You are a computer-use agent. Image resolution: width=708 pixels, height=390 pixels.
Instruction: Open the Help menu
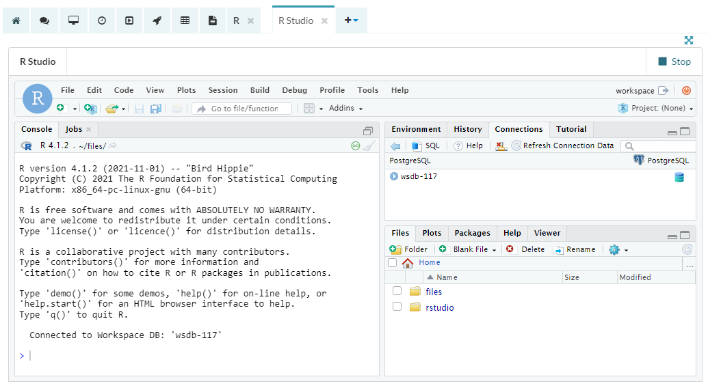coord(400,90)
